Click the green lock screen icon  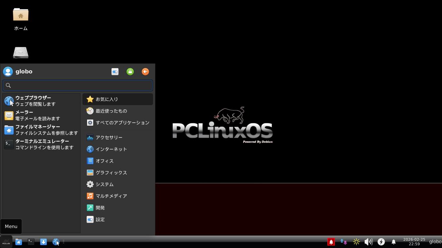pos(130,72)
